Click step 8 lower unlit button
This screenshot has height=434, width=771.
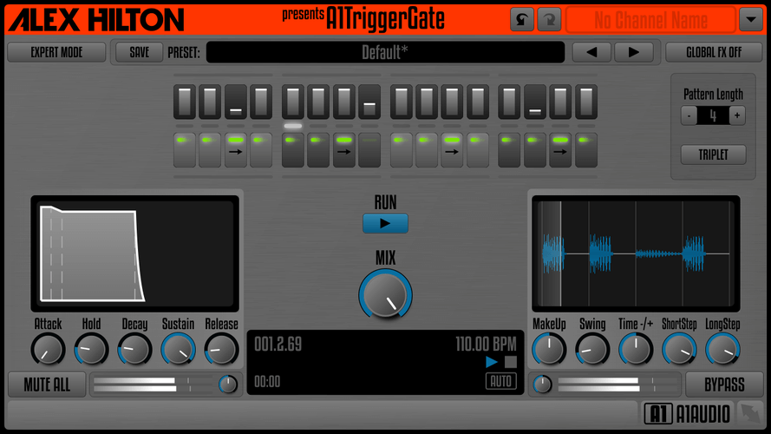coord(369,150)
